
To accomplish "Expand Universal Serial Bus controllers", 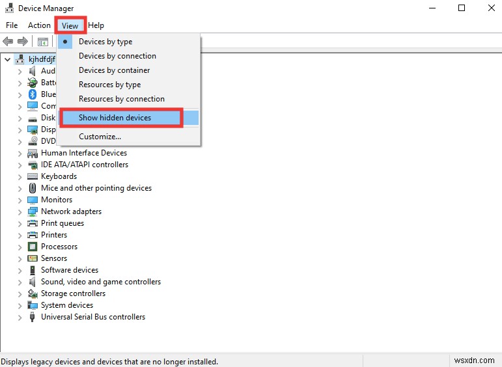I will [20, 318].
